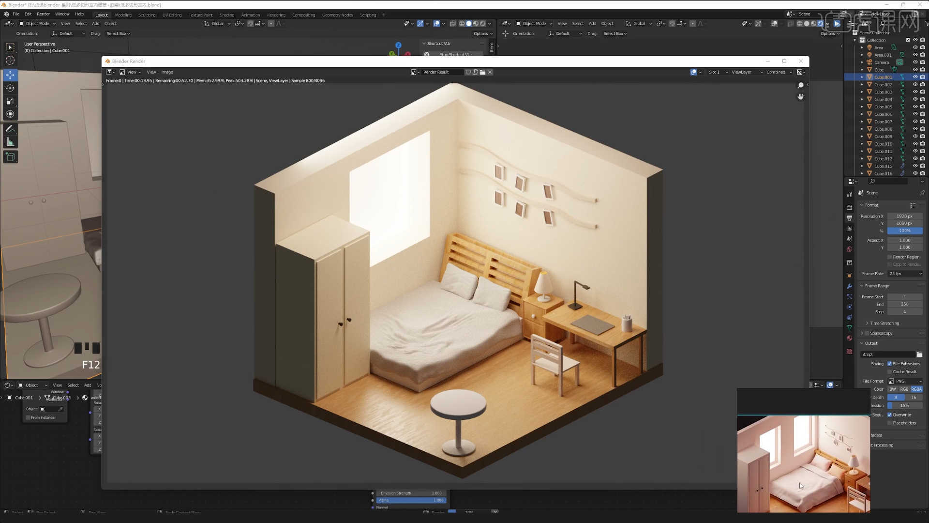Enable Stereoscopy checkbox
929x523 pixels.
[x=867, y=334]
